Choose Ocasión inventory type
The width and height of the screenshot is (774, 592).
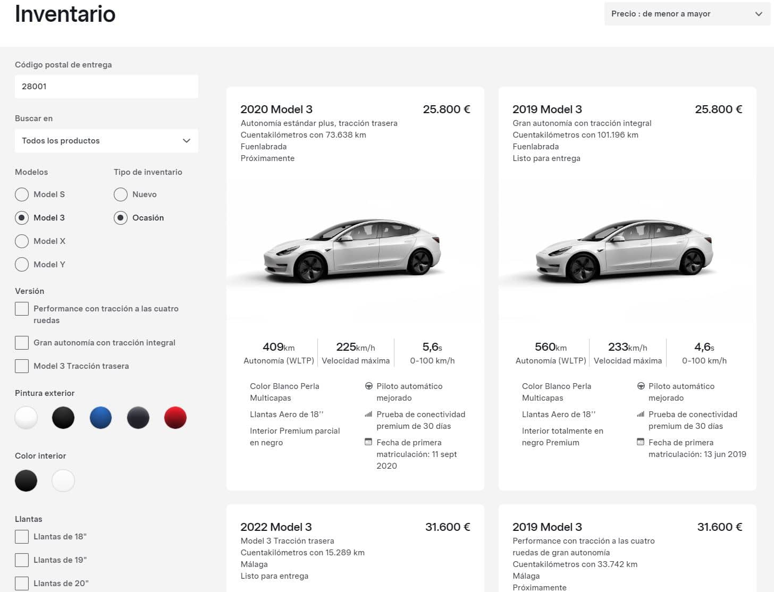pyautogui.click(x=121, y=218)
